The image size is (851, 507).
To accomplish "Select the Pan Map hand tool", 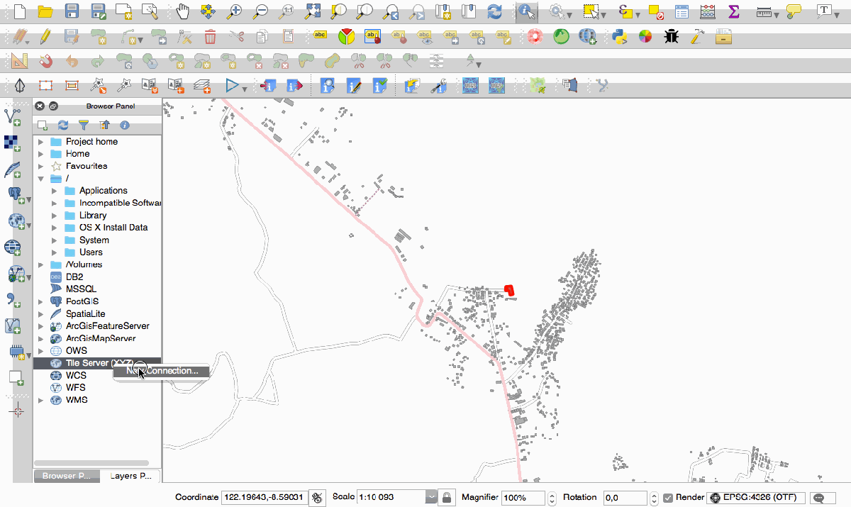I will [x=183, y=11].
